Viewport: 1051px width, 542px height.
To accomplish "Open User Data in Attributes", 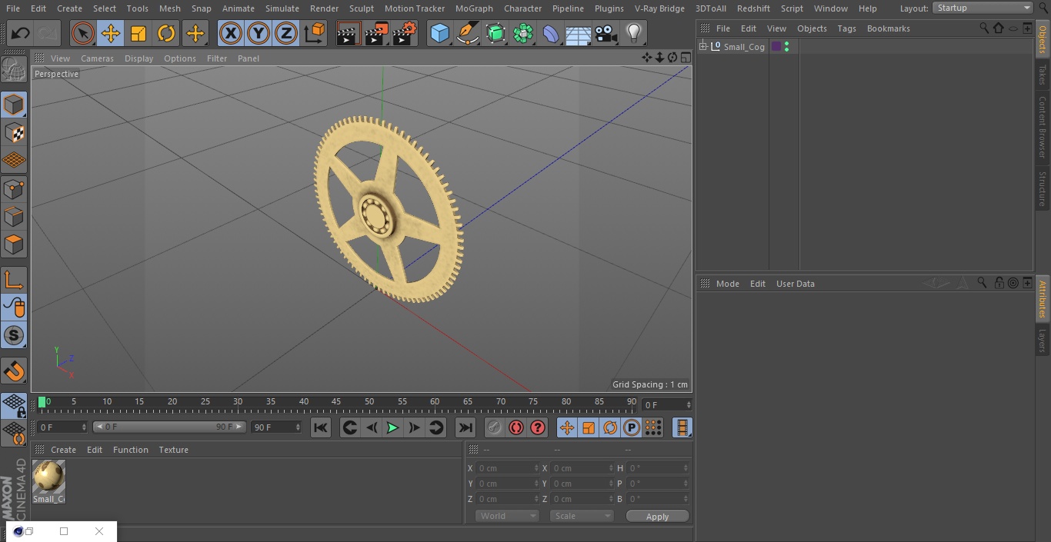I will pyautogui.click(x=795, y=284).
